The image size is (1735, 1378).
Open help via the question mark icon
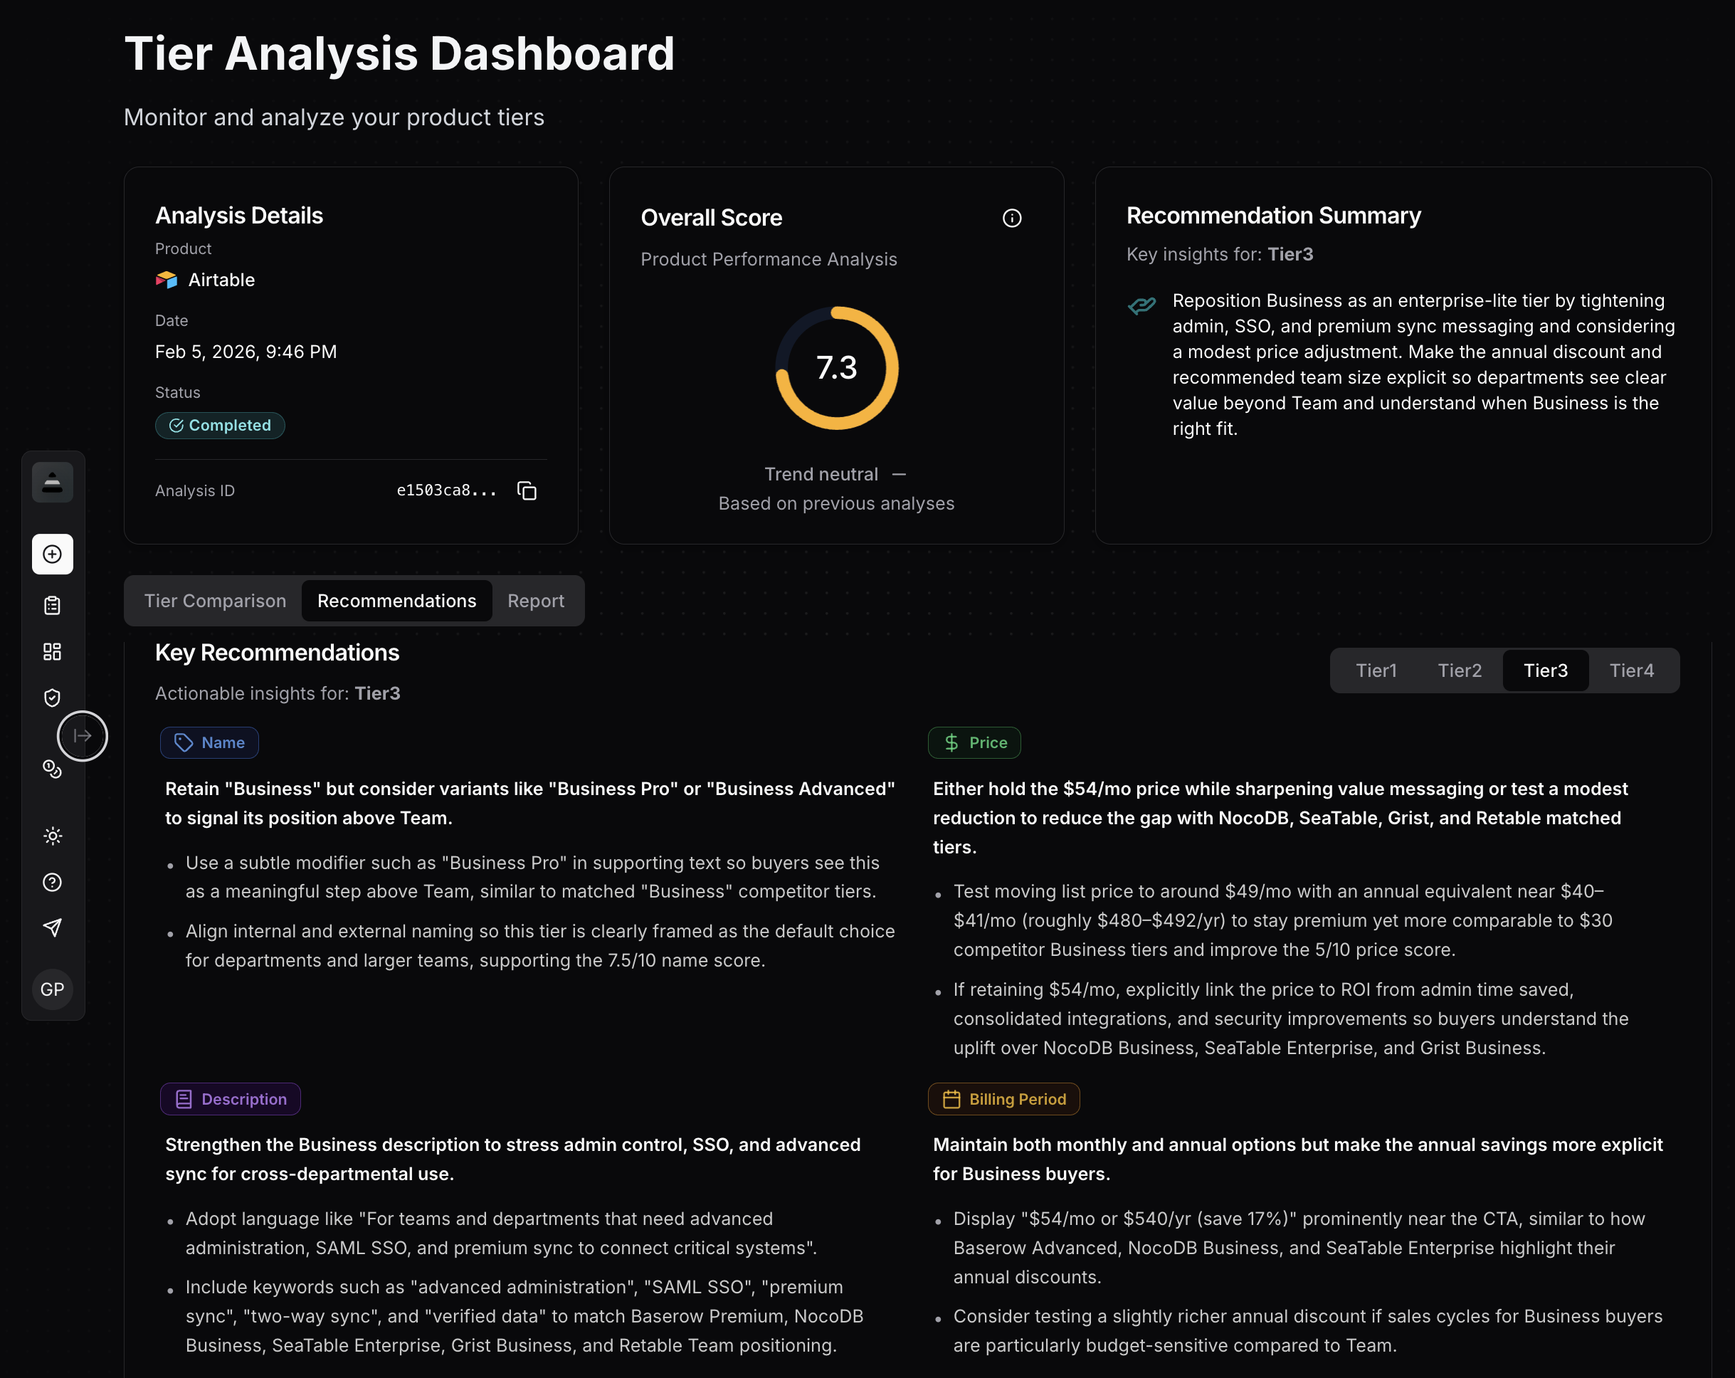click(53, 882)
